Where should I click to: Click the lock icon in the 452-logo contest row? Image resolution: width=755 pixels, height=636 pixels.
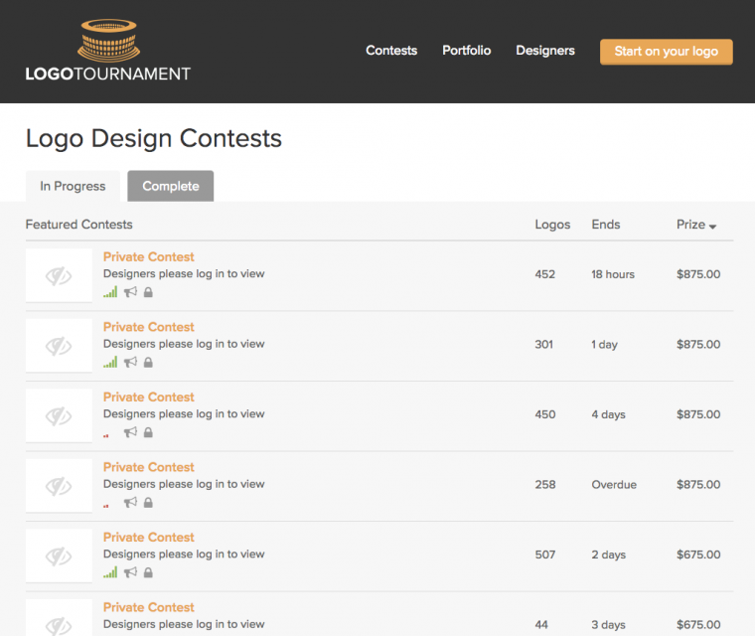tap(148, 292)
